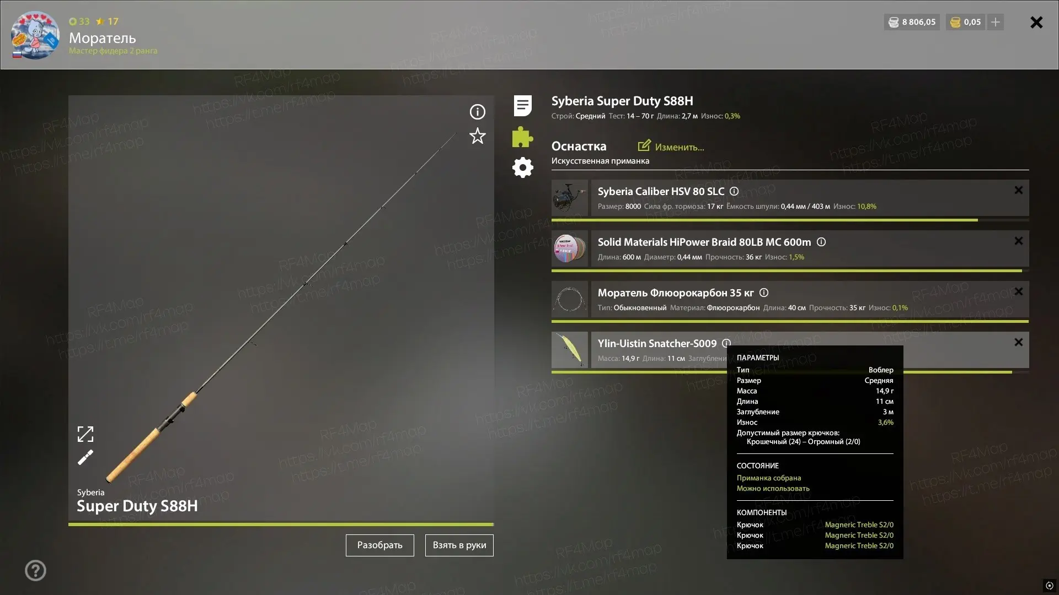Click the player name Моратель
Viewport: 1059px width, 595px height.
point(102,37)
